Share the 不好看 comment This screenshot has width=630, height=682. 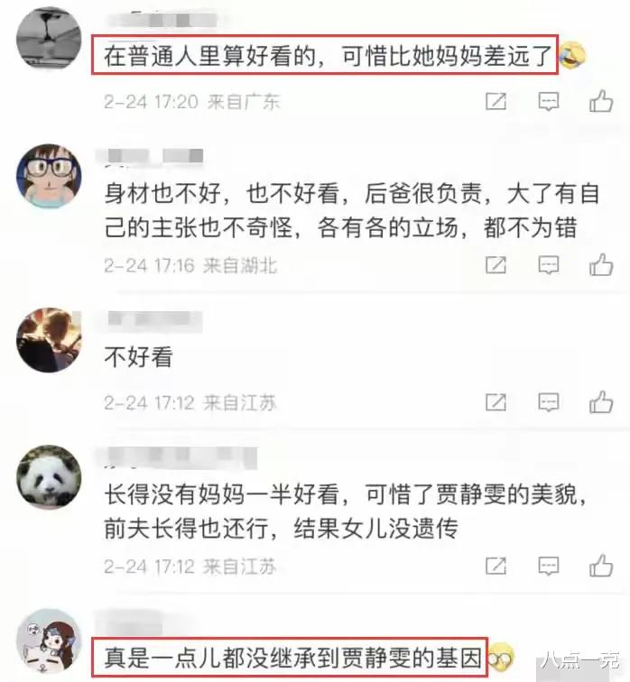496,402
